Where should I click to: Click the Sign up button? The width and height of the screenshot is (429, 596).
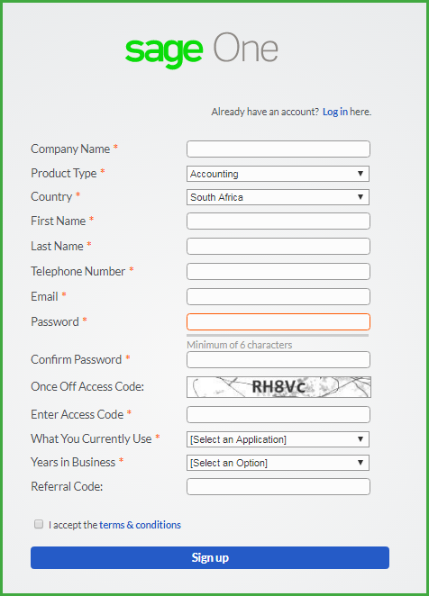[210, 557]
